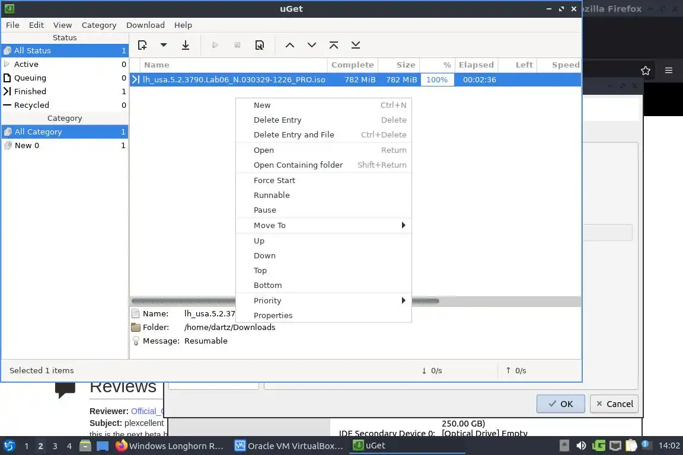The height and width of the screenshot is (455, 683).
Task: Select All Category in the sidebar
Action: (x=65, y=132)
